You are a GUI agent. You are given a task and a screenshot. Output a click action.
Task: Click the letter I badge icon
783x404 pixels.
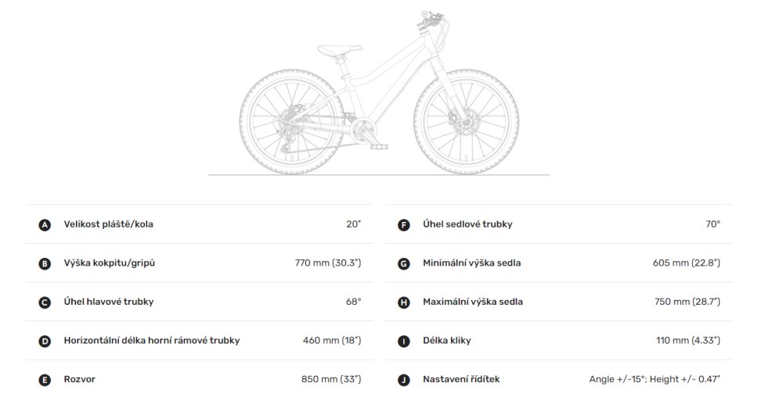(404, 341)
